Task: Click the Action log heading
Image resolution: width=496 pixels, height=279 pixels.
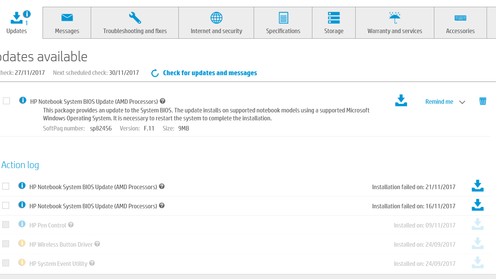Action: (x=20, y=165)
